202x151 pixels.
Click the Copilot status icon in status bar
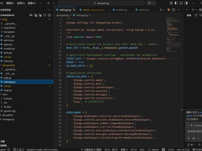pos(163,149)
